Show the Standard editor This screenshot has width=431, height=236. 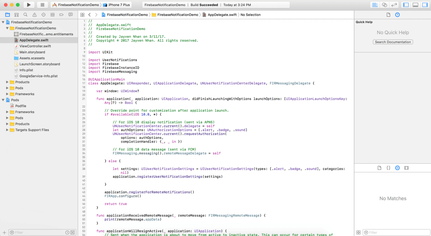pyautogui.click(x=375, y=5)
